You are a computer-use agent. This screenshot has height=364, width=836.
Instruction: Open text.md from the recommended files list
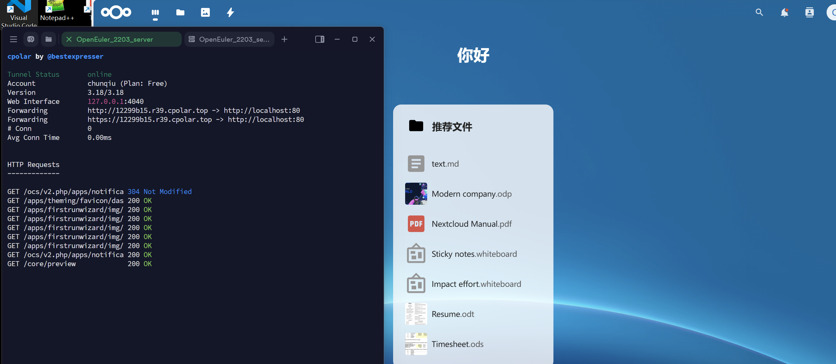click(x=445, y=164)
